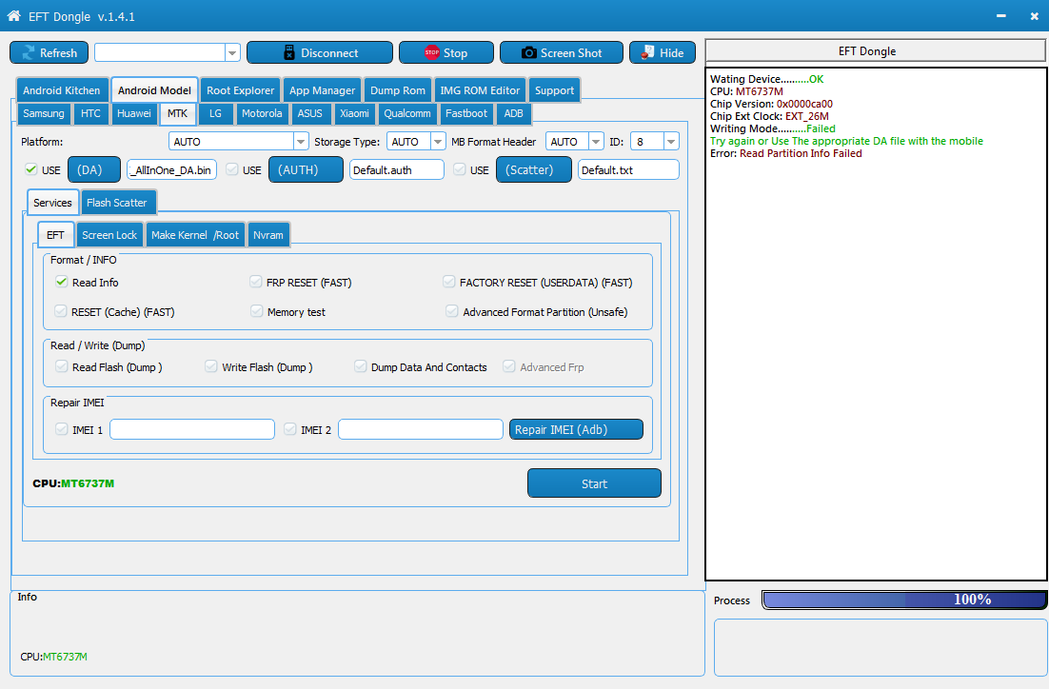Open the IMG ROM Editor tab

(480, 90)
